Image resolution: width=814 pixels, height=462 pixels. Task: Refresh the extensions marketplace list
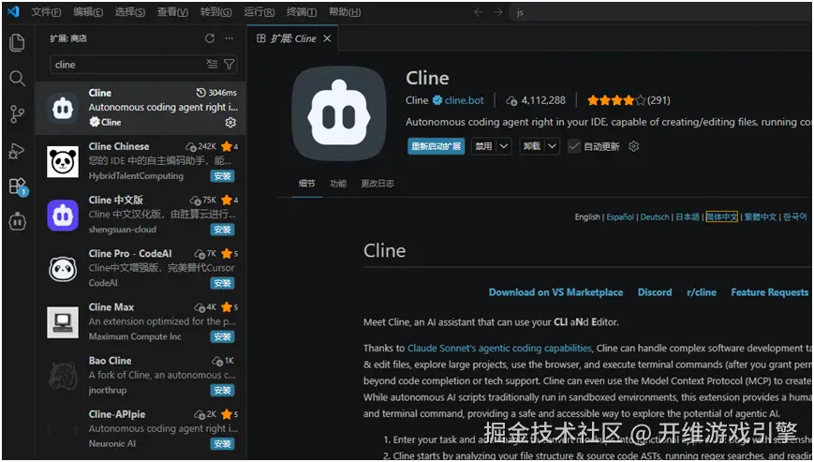point(210,38)
